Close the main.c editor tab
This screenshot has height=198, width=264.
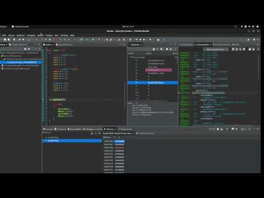(53, 45)
